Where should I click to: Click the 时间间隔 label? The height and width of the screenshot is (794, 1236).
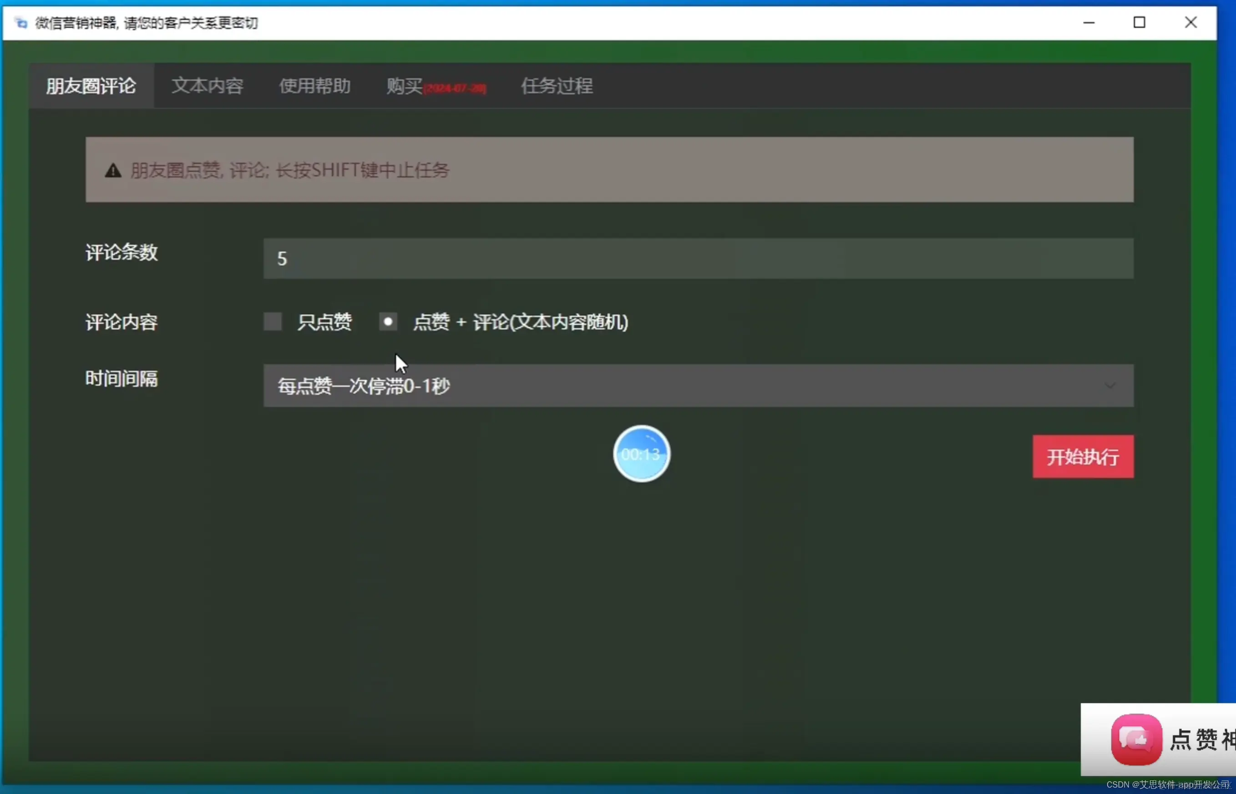pyautogui.click(x=122, y=379)
